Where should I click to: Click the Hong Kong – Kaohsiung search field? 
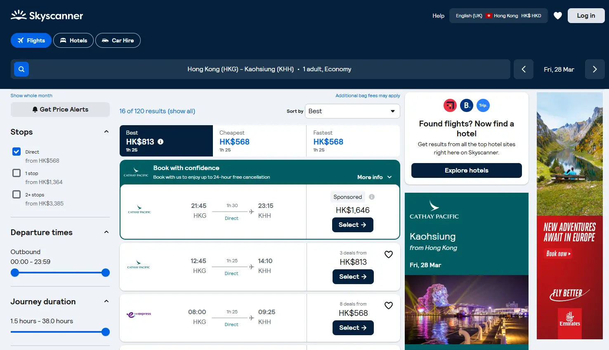260,69
